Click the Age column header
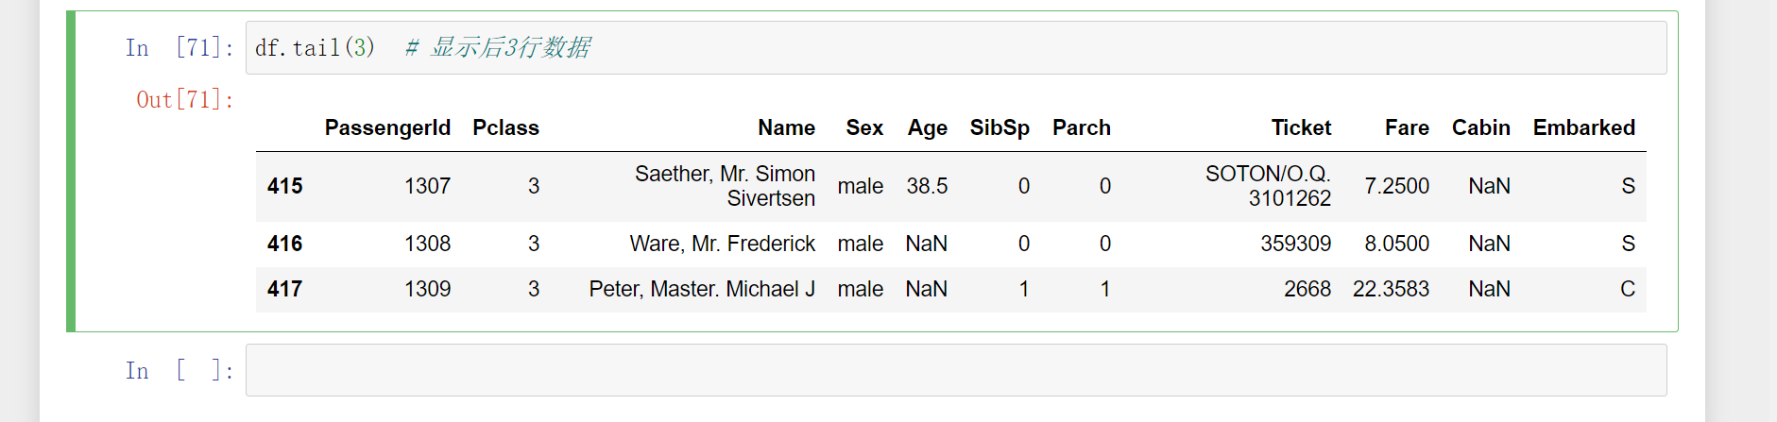 point(928,127)
